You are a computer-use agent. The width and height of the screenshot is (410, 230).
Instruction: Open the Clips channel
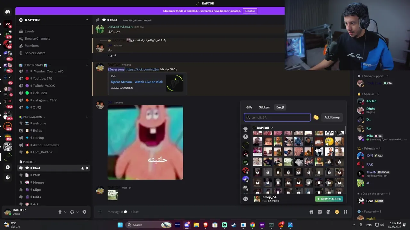(54, 190)
